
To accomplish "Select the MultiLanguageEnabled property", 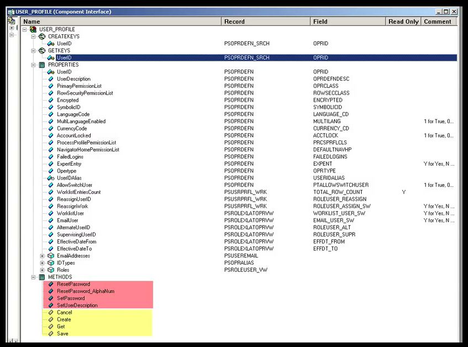I will point(81,122).
